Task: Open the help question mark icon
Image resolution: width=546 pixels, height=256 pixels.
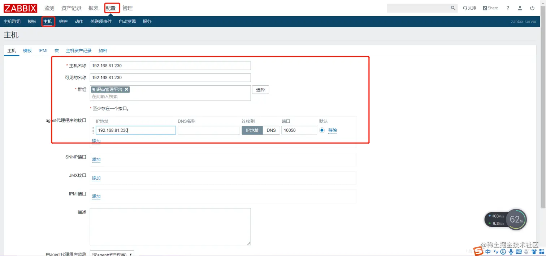Action: pyautogui.click(x=508, y=8)
